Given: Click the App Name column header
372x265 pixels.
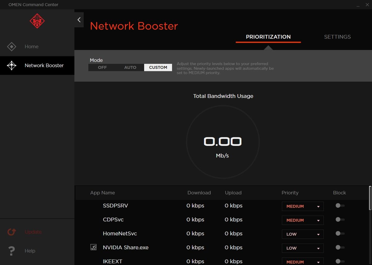Looking at the screenshot, I should (x=102, y=192).
